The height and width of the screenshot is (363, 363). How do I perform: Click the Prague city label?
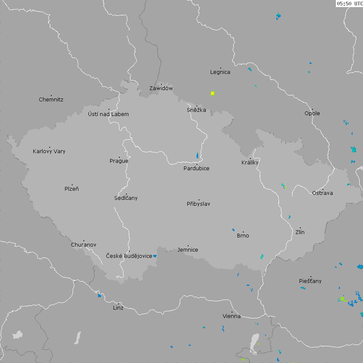[x=119, y=161]
